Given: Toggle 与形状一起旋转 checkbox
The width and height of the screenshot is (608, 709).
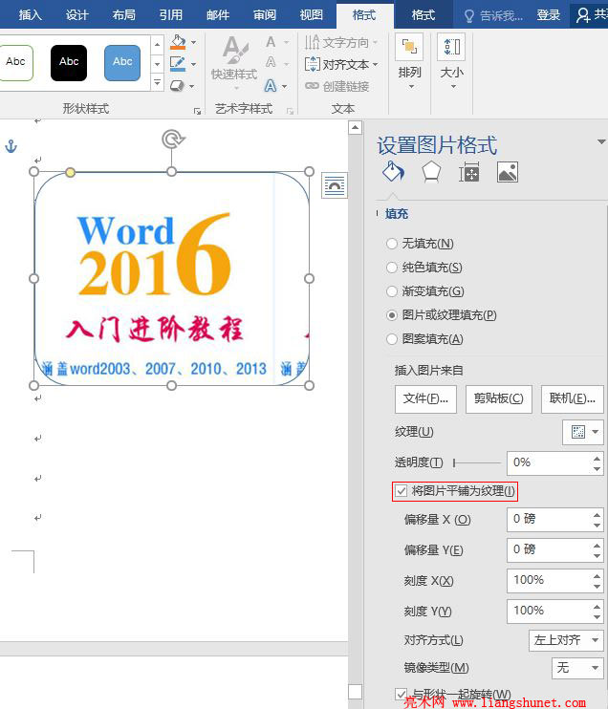Looking at the screenshot, I should (x=401, y=694).
